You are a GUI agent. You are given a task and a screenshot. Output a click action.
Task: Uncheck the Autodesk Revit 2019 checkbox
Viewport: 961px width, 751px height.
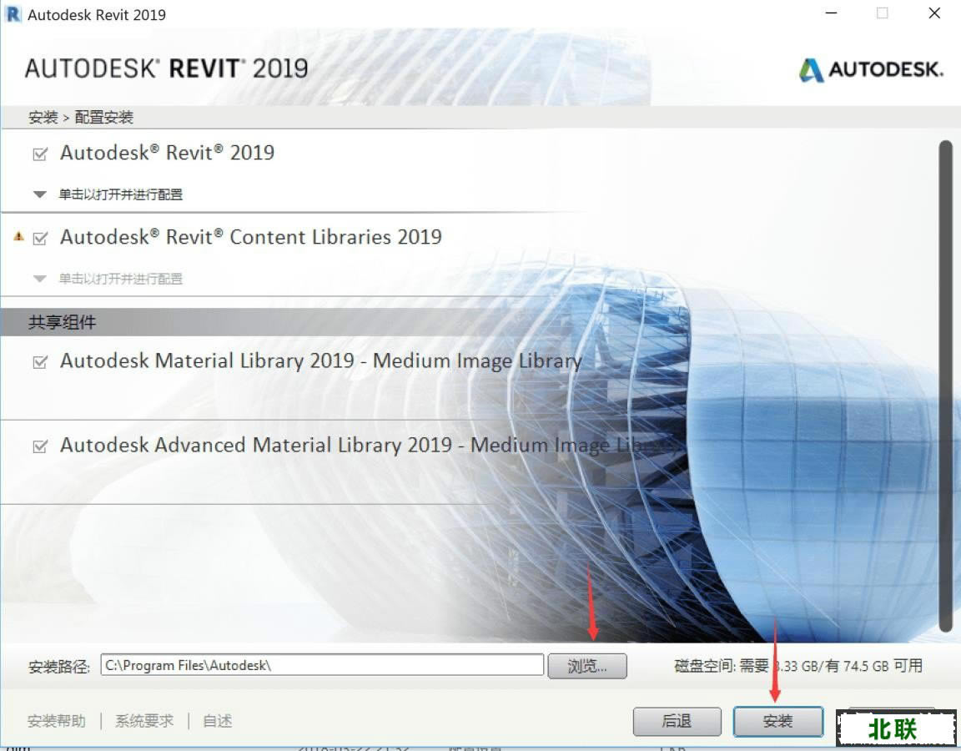pos(40,154)
